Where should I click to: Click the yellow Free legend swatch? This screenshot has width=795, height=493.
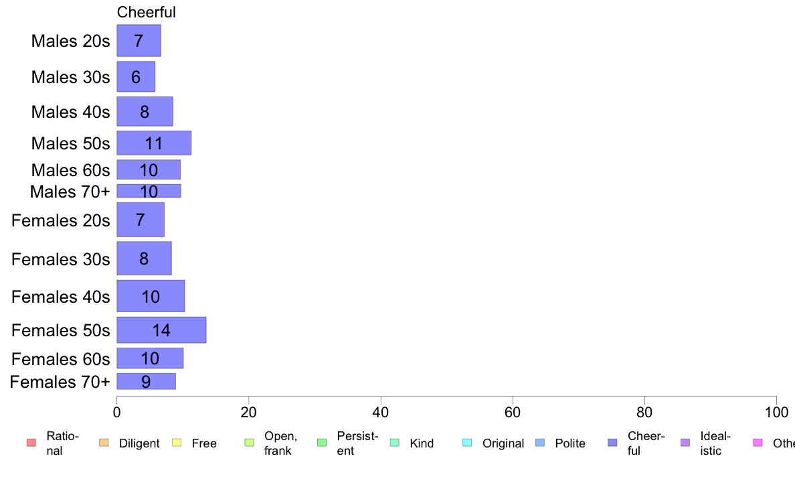pyautogui.click(x=177, y=443)
